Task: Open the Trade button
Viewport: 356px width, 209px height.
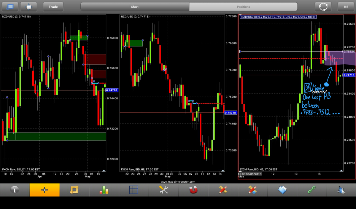Action: point(53,7)
